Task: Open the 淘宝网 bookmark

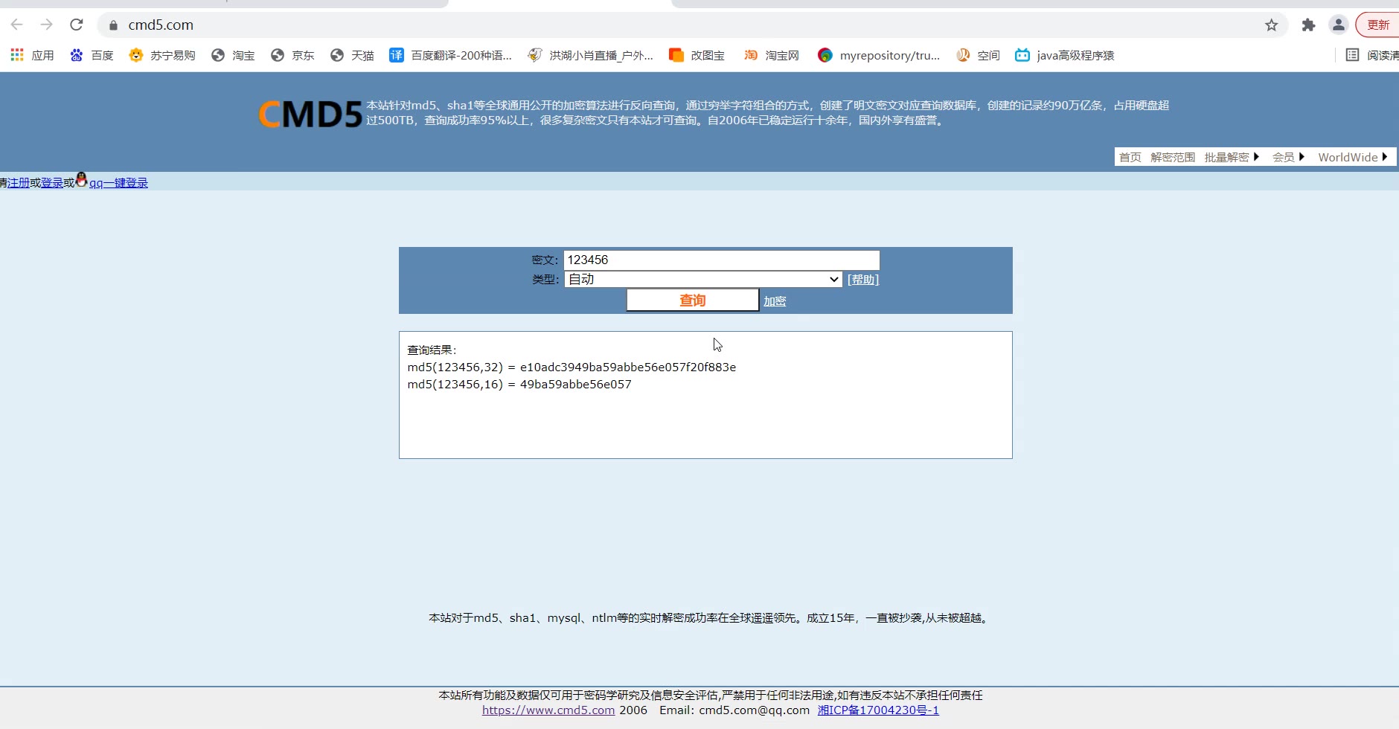Action: coord(771,55)
